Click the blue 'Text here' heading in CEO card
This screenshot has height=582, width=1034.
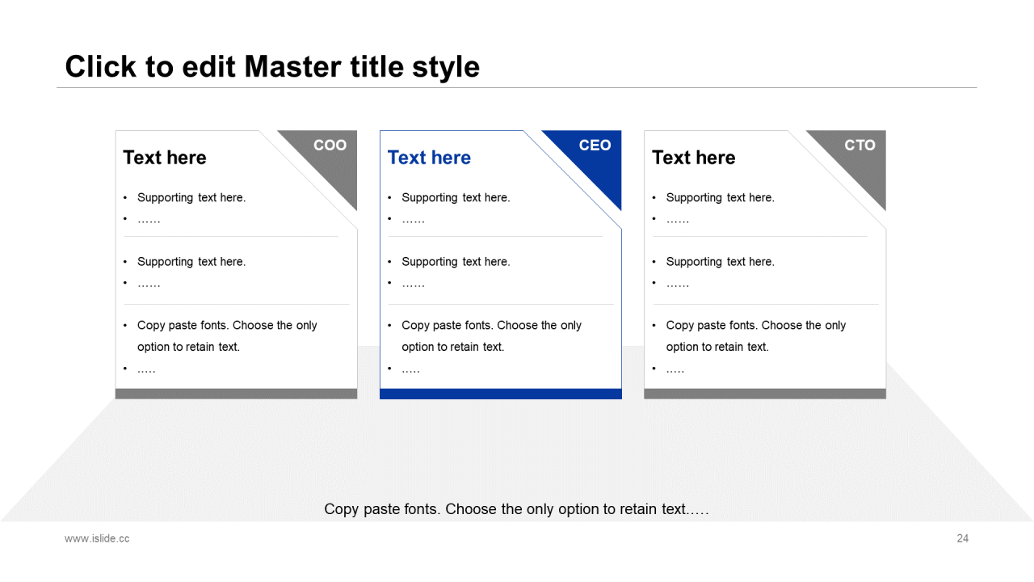click(429, 158)
